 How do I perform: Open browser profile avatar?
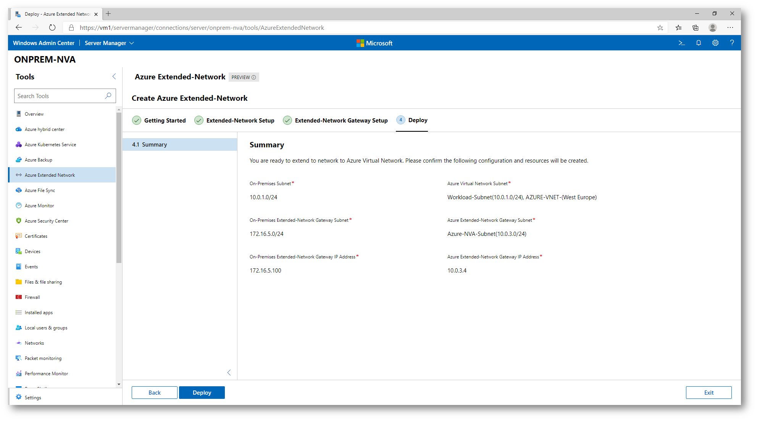[713, 27]
